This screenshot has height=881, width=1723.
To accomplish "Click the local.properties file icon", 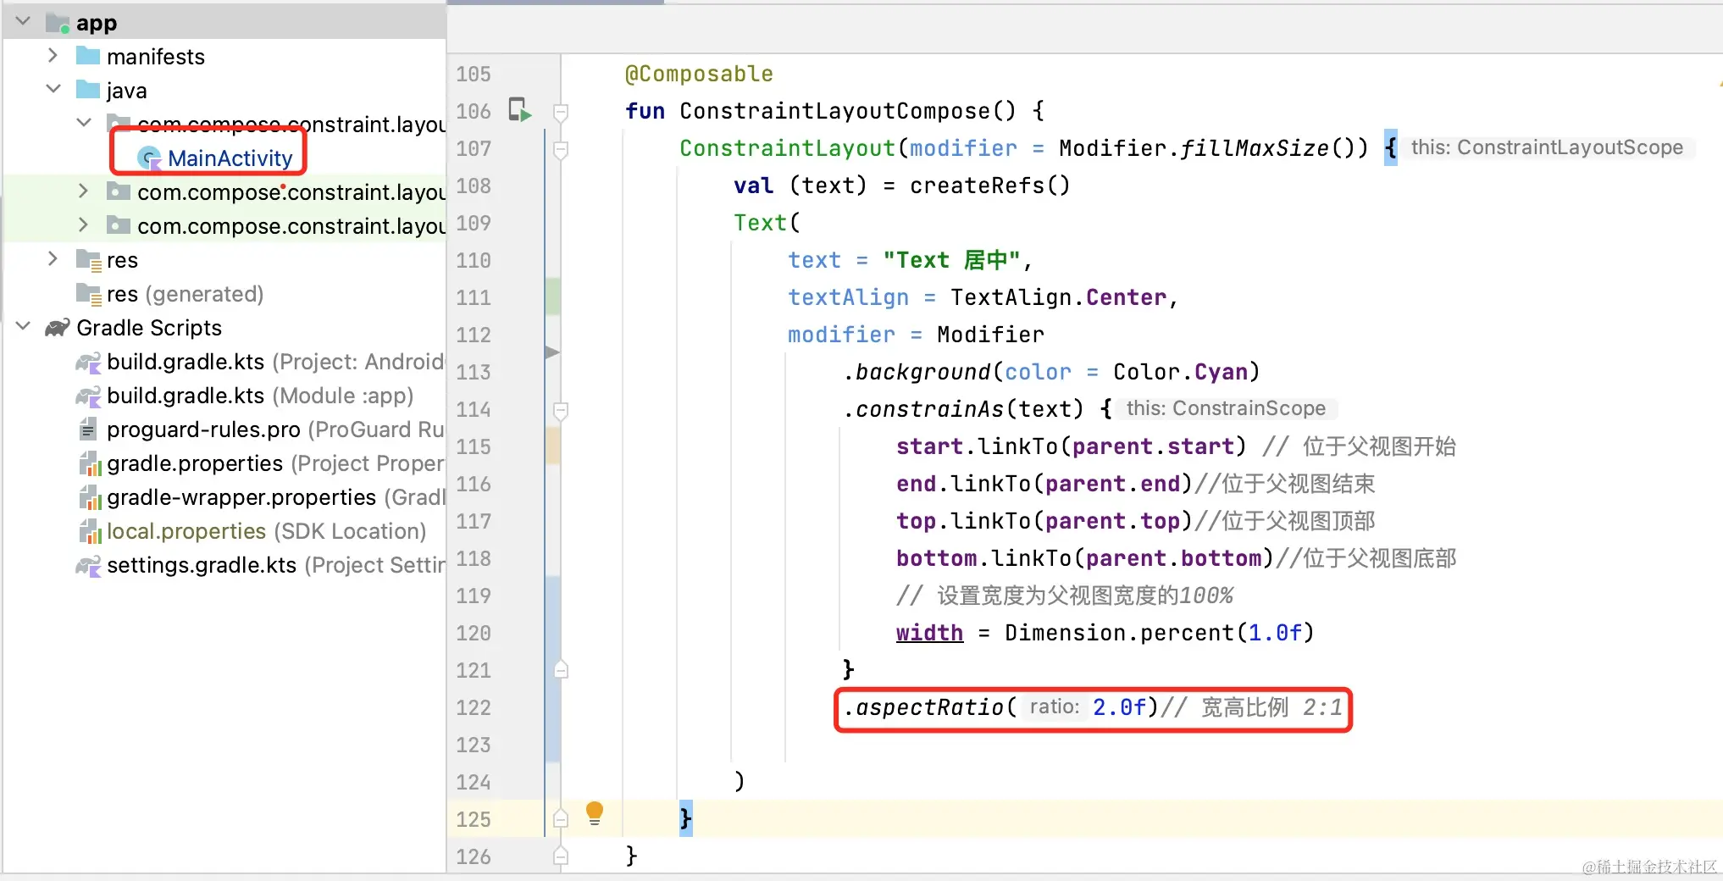I will click(x=89, y=531).
